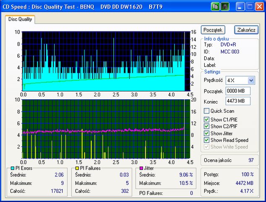Click the Info o dysku group label

point(216,39)
